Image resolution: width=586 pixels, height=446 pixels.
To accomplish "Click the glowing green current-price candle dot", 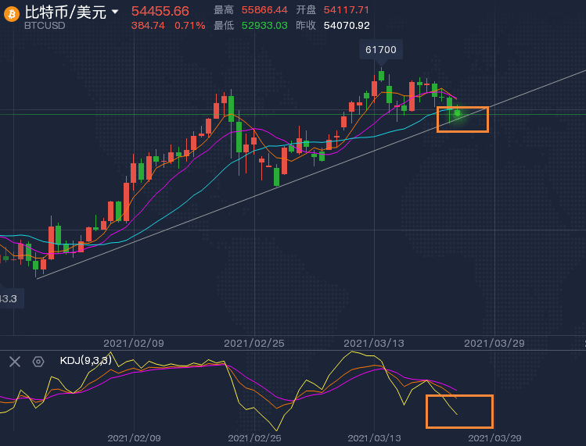I will [457, 112].
